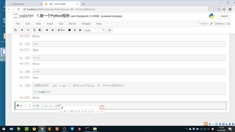Screen dimensions: 235x132
Task: Open the terminal window taskbar icon
Action: [x=87, y=129]
